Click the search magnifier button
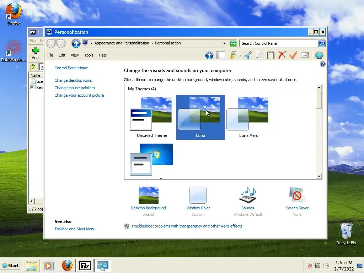364x273 pixels. (x=321, y=43)
